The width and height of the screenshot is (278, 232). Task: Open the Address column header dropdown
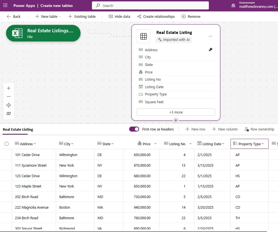[34, 144]
